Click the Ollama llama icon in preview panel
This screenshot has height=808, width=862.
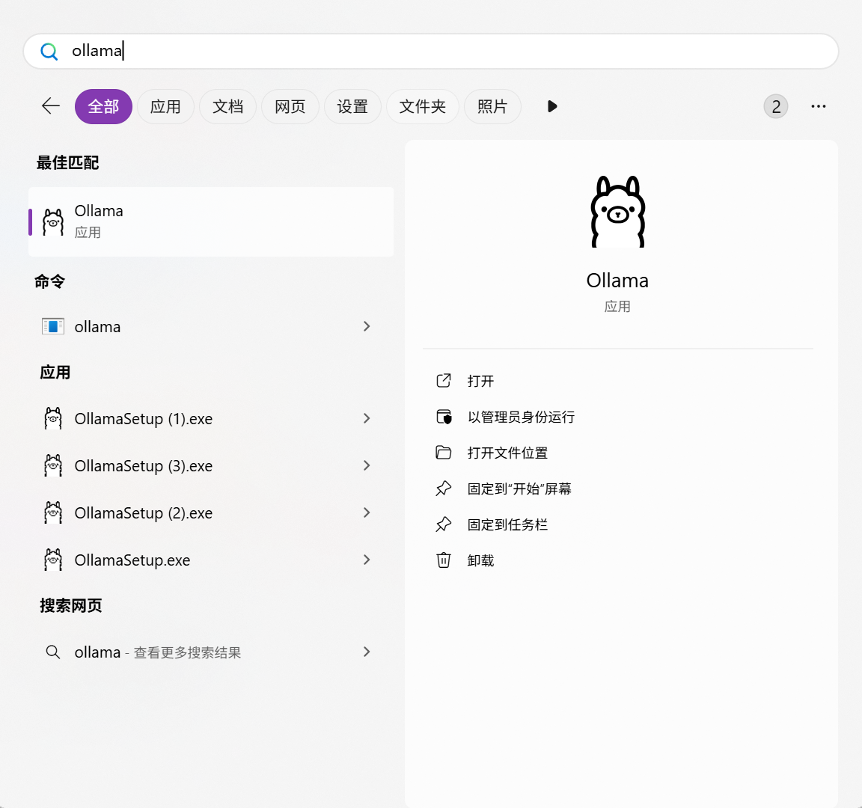click(x=617, y=212)
